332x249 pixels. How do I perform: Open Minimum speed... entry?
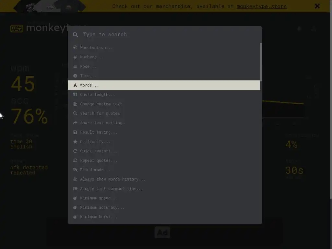pyautogui.click(x=164, y=198)
